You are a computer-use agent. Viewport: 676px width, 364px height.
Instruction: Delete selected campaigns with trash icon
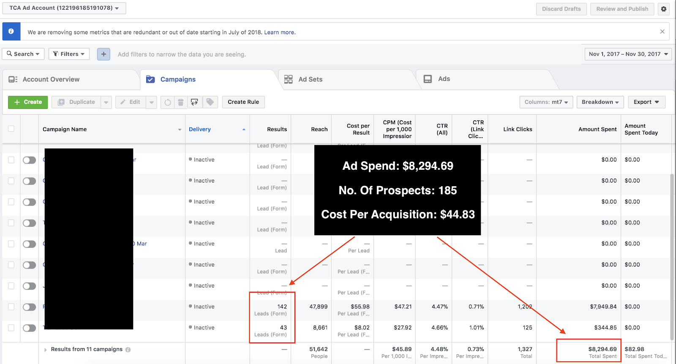[181, 102]
